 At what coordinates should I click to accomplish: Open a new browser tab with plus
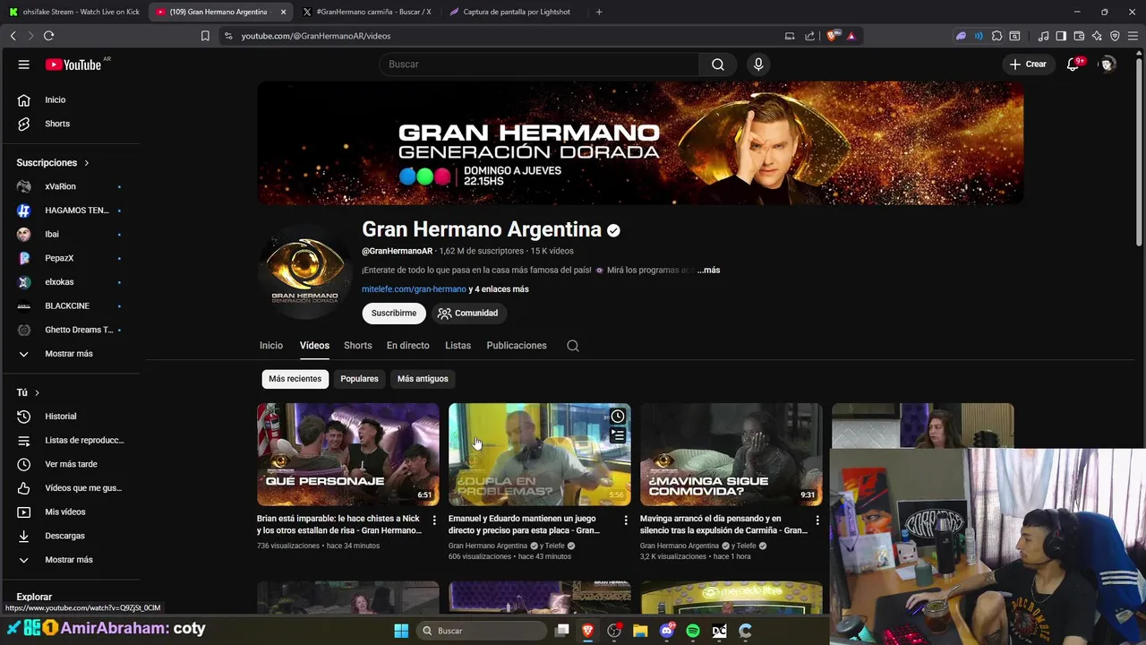coord(599,12)
